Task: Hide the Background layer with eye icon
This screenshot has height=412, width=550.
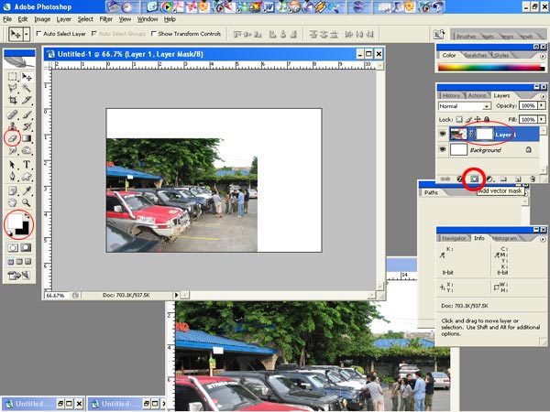Action: [x=444, y=149]
